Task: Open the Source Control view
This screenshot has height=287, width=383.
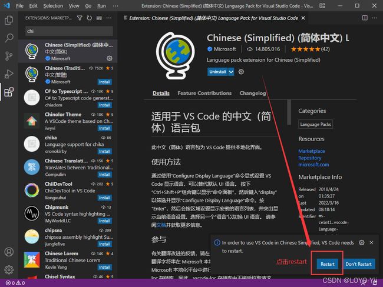Action: tap(9, 56)
